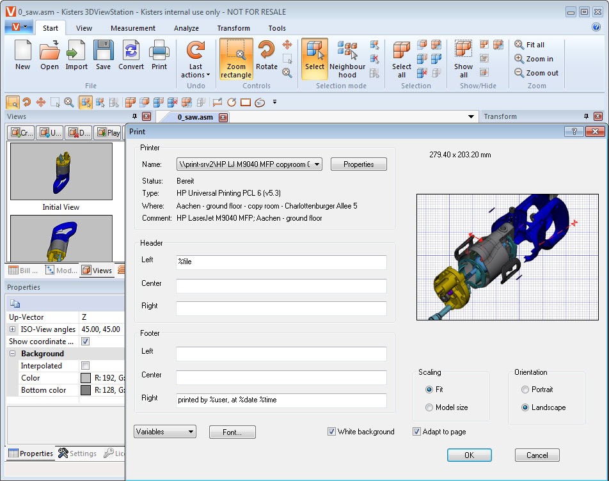The width and height of the screenshot is (609, 481).
Task: Switch to the Tools ribbon tab
Action: point(277,28)
